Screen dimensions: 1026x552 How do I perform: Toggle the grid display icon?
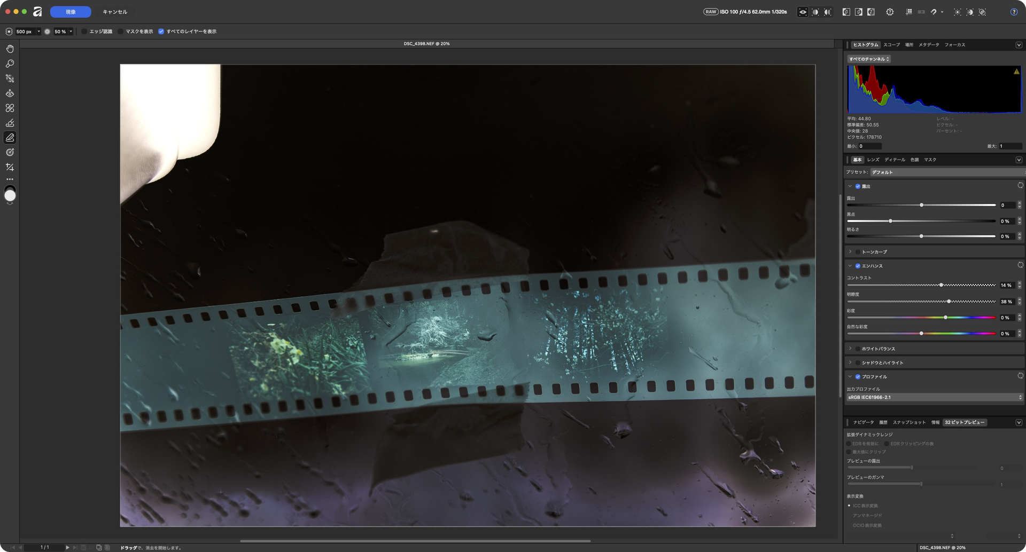[909, 12]
